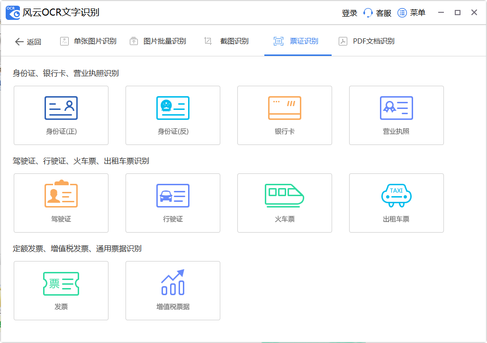Click the single image recognition tab icon
This screenshot has width=487, height=343.
tap(64, 41)
